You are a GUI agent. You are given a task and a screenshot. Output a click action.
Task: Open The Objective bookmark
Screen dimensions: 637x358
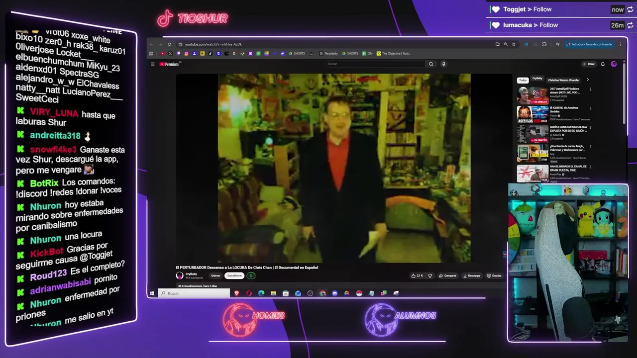tap(394, 53)
